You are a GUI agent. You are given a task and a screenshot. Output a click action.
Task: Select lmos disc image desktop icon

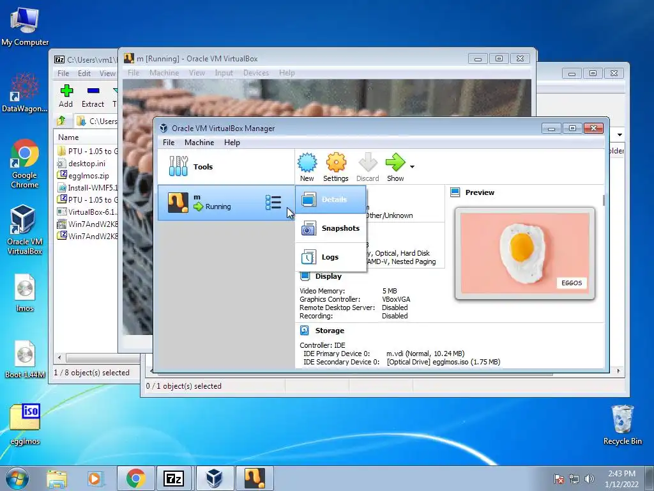pyautogui.click(x=25, y=293)
